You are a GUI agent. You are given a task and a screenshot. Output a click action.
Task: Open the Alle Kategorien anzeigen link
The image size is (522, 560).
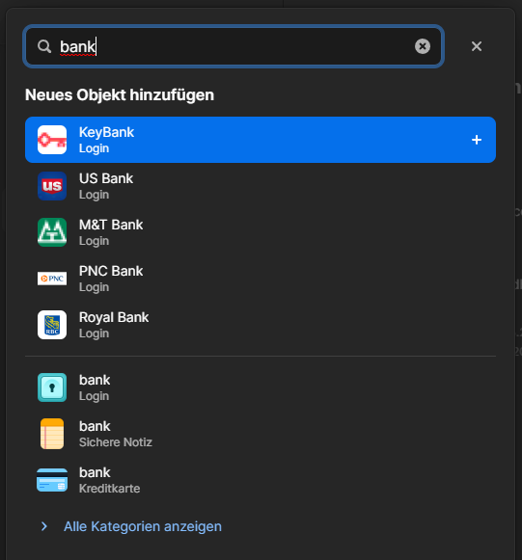click(x=143, y=526)
